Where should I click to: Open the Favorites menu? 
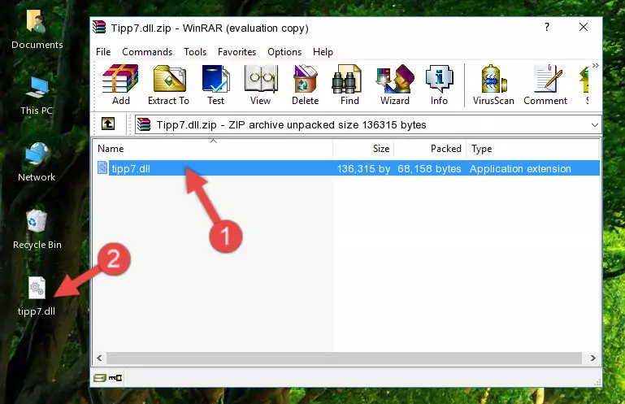[237, 52]
